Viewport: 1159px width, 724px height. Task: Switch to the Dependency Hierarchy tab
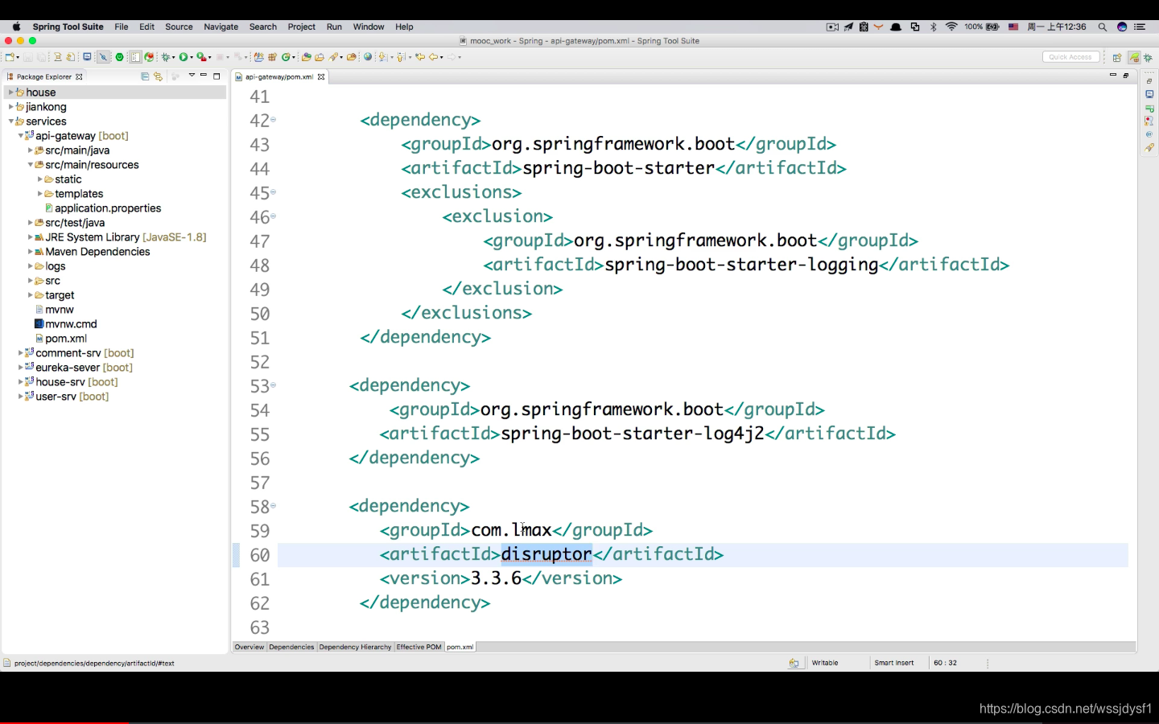tap(355, 647)
